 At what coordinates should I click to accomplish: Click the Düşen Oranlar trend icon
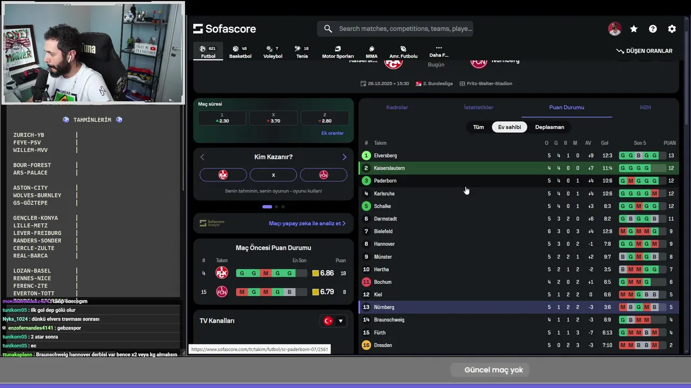click(620, 51)
